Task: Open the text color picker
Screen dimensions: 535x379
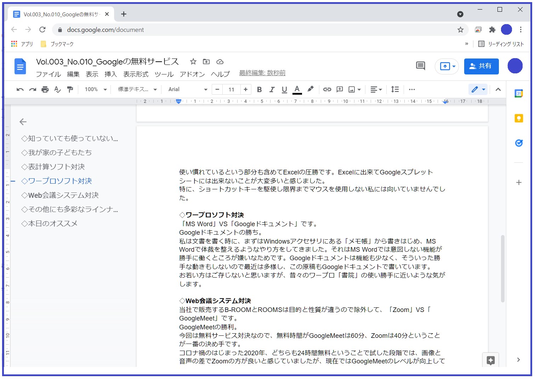Action: tap(297, 90)
